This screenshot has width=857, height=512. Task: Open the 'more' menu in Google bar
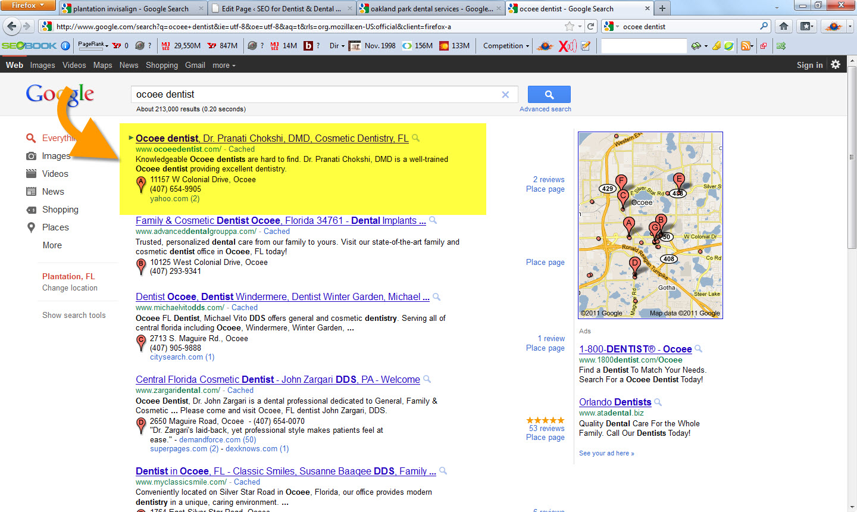tap(224, 65)
